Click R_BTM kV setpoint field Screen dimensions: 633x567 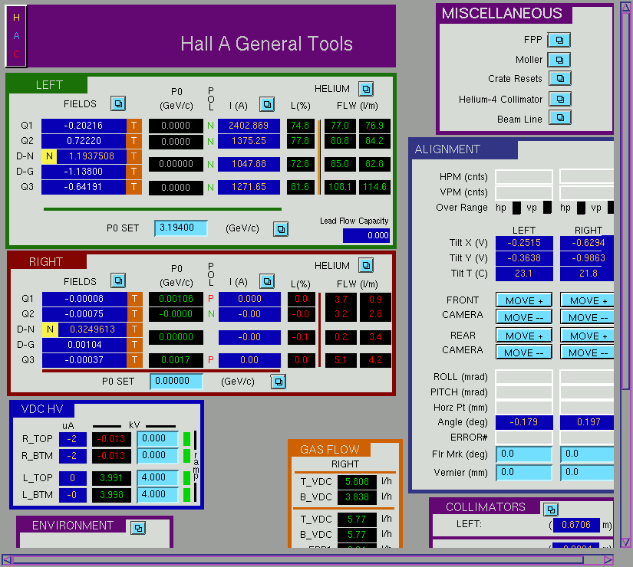coord(157,456)
